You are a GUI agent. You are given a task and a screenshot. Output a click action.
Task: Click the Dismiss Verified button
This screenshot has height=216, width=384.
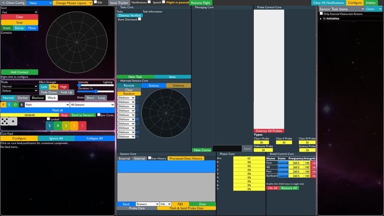pos(130,15)
